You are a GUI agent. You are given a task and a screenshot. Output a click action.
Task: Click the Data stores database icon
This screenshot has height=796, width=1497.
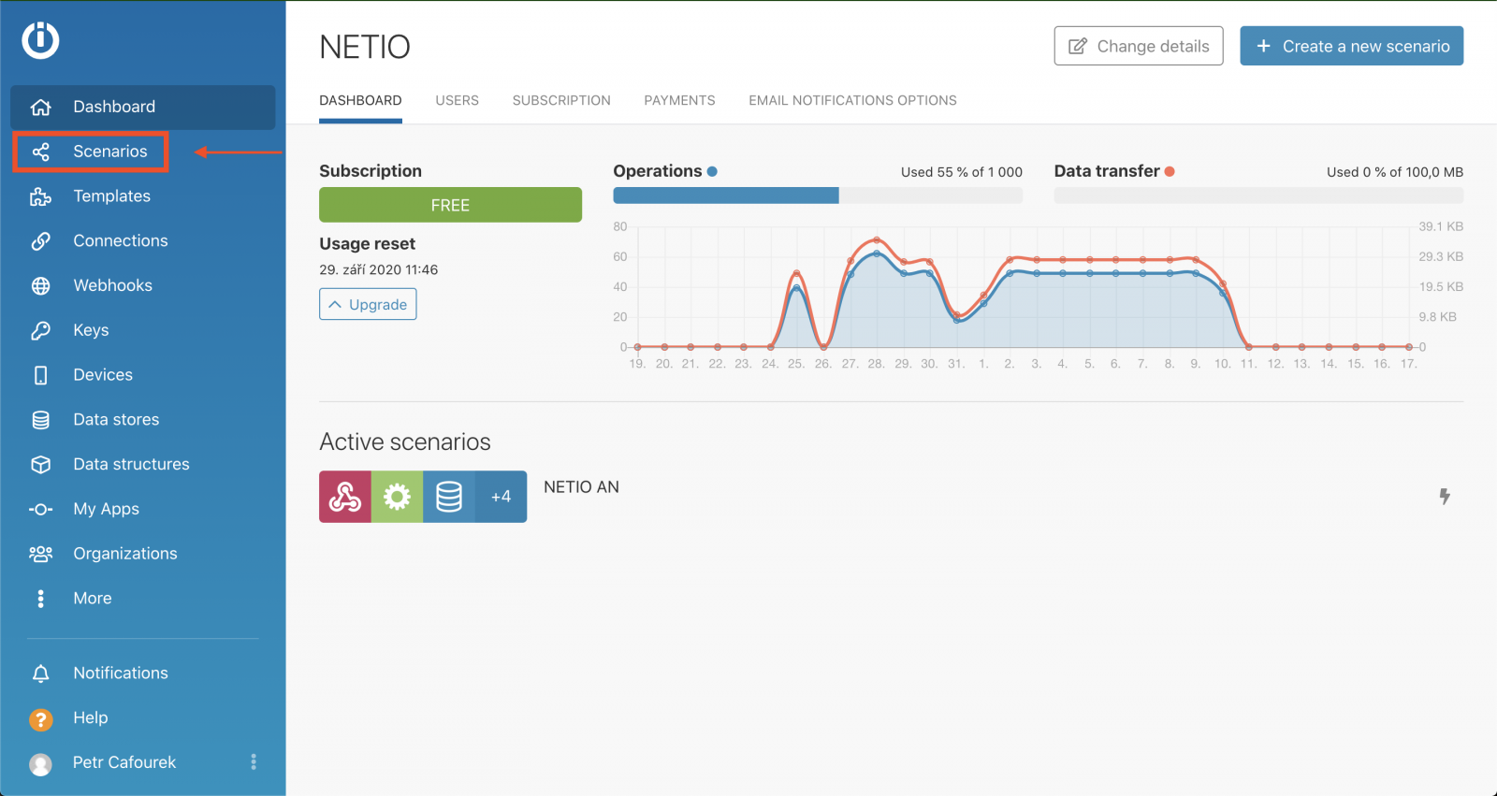tap(40, 420)
